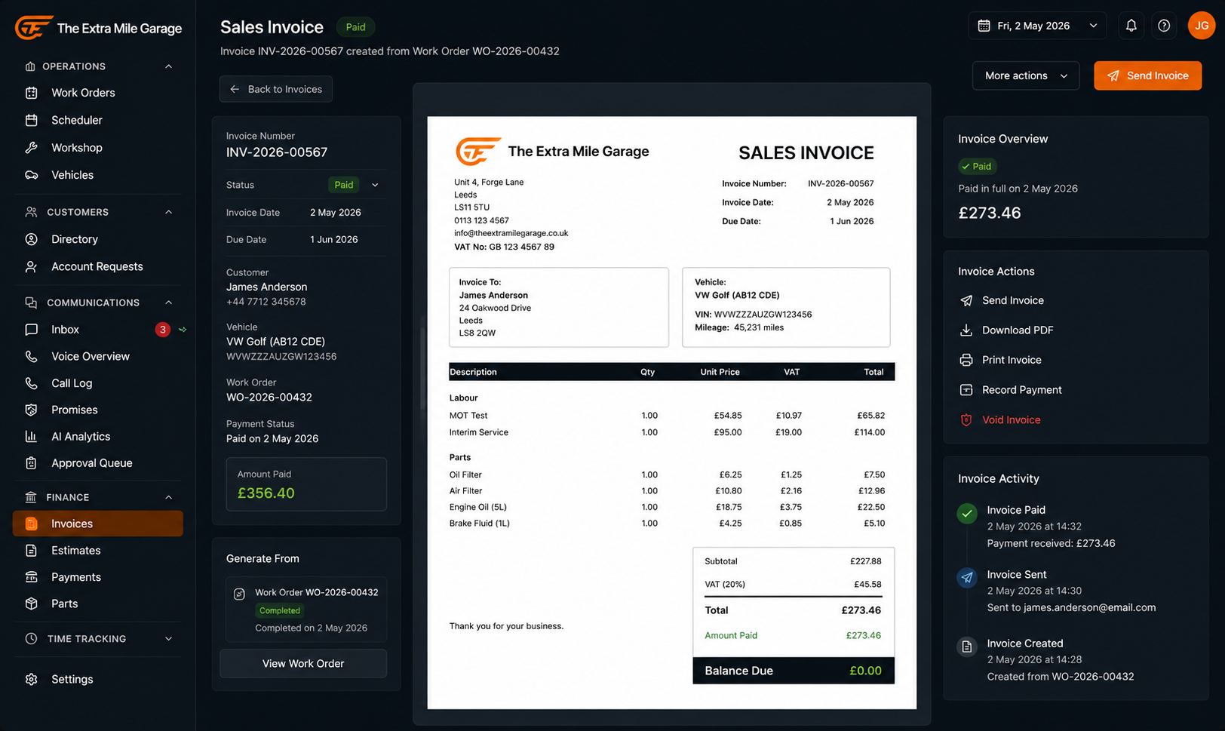The width and height of the screenshot is (1225, 731).
Task: Click the Completed badge on work order
Action: (280, 610)
